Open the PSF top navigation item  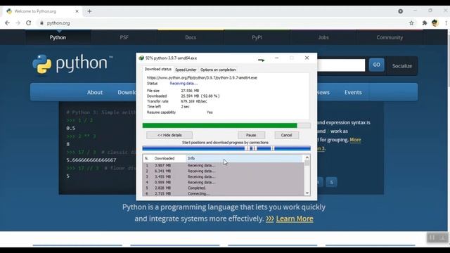(x=124, y=37)
